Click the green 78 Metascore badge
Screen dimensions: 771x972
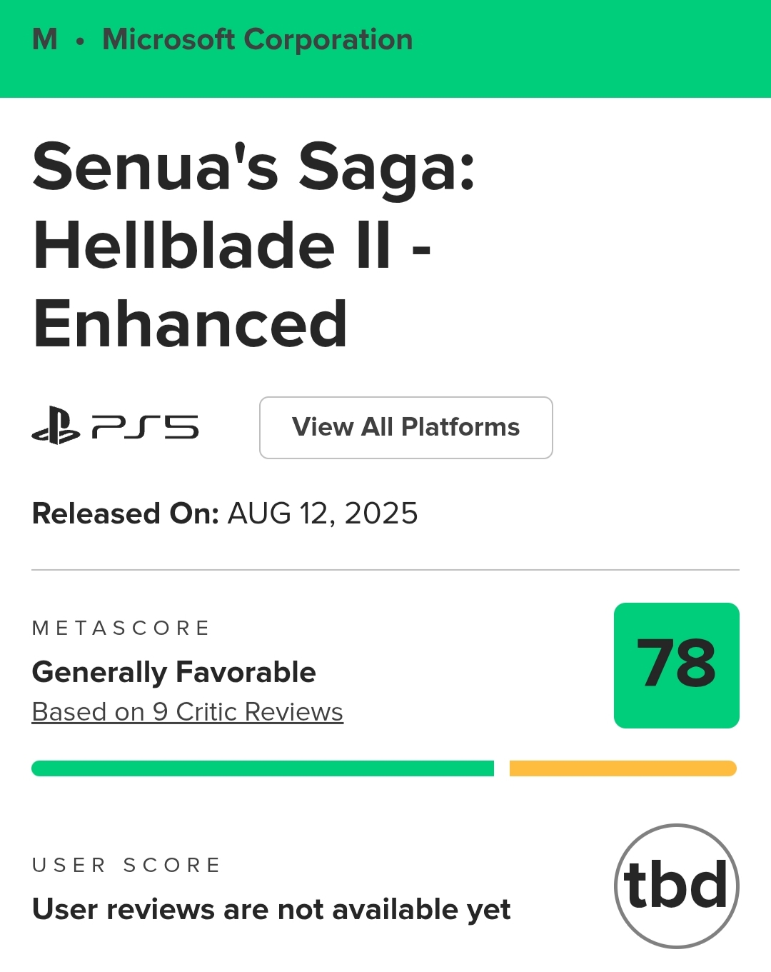[677, 666]
